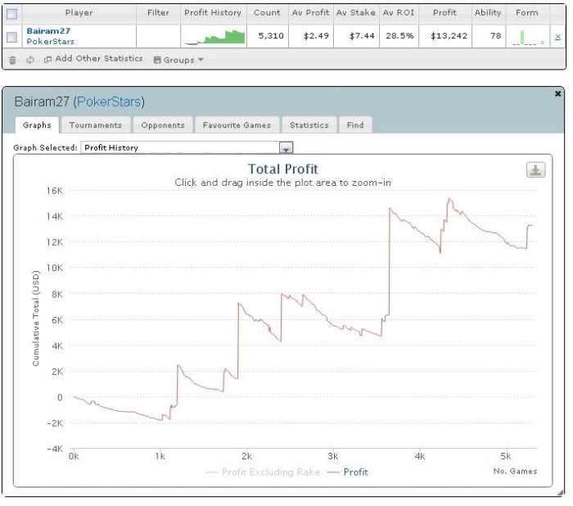573x506 pixels.
Task: Click the 28.5% ROI value
Action: pyautogui.click(x=399, y=36)
